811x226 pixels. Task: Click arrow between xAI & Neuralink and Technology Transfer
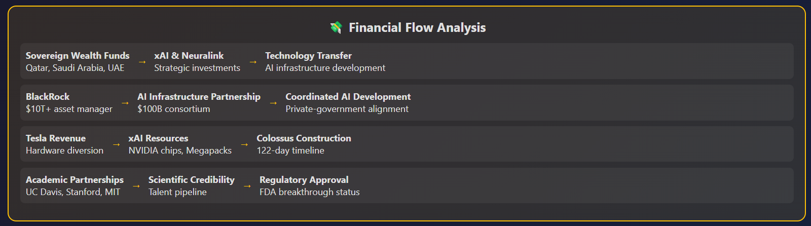coord(253,62)
